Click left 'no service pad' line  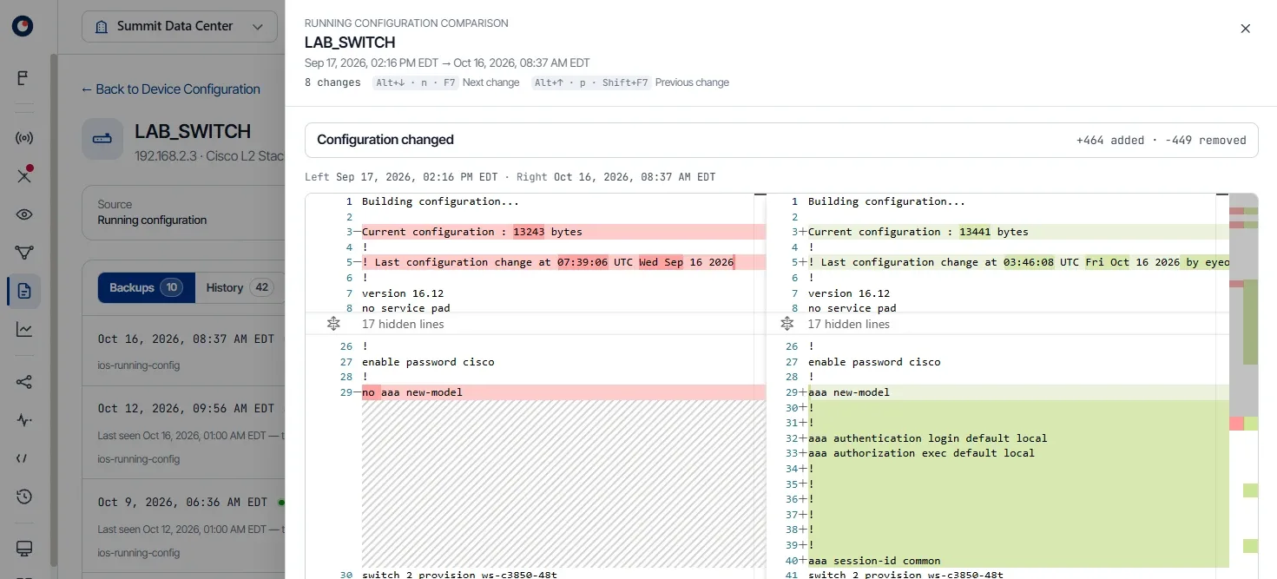tap(406, 308)
